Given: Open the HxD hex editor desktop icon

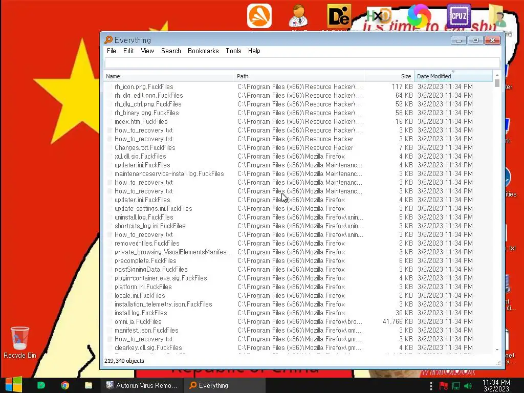Looking at the screenshot, I should click(x=379, y=16).
